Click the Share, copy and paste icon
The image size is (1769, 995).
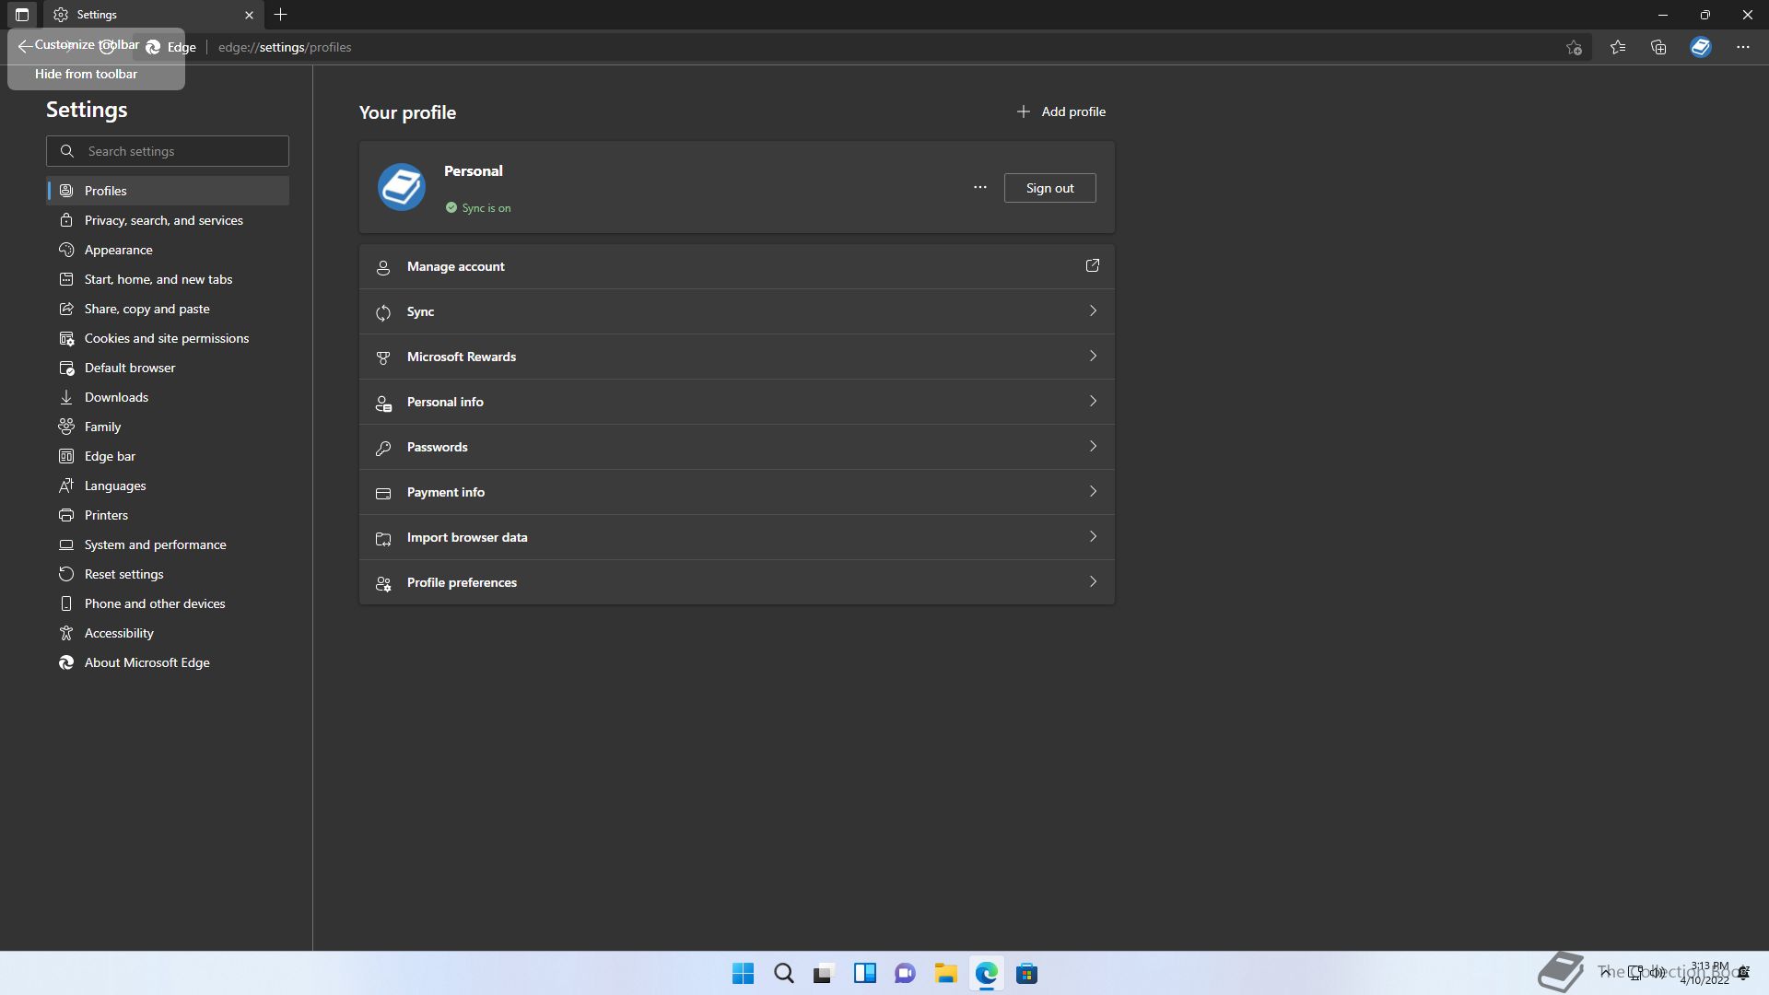66,309
